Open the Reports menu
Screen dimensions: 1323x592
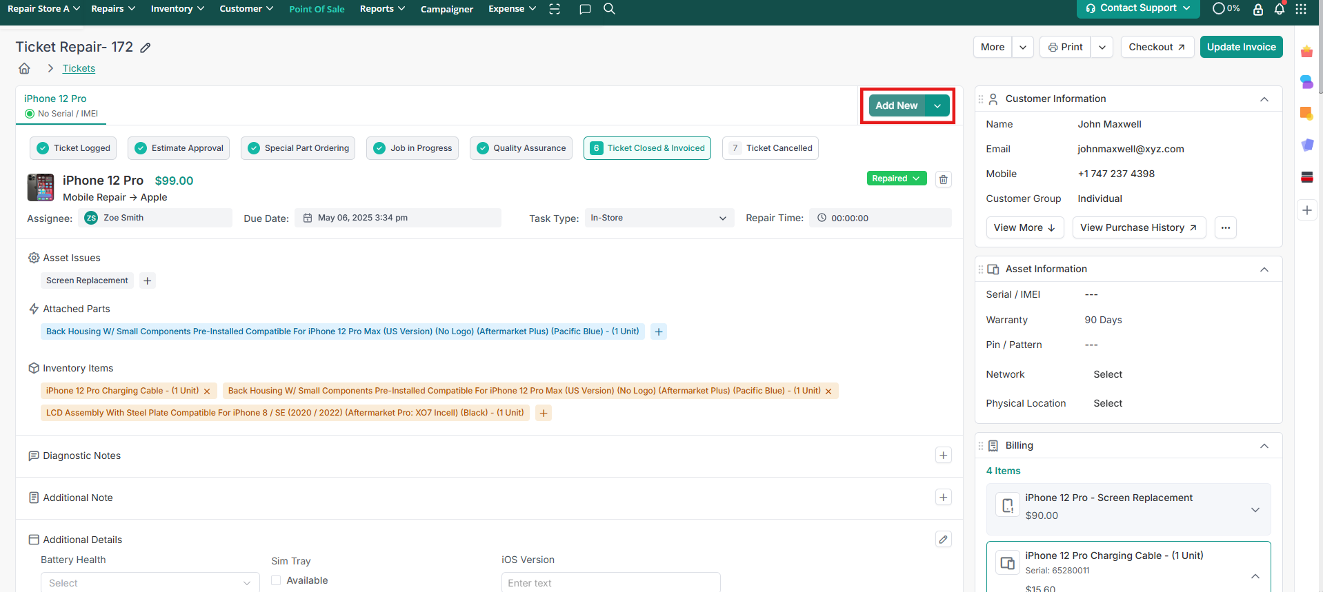point(382,9)
